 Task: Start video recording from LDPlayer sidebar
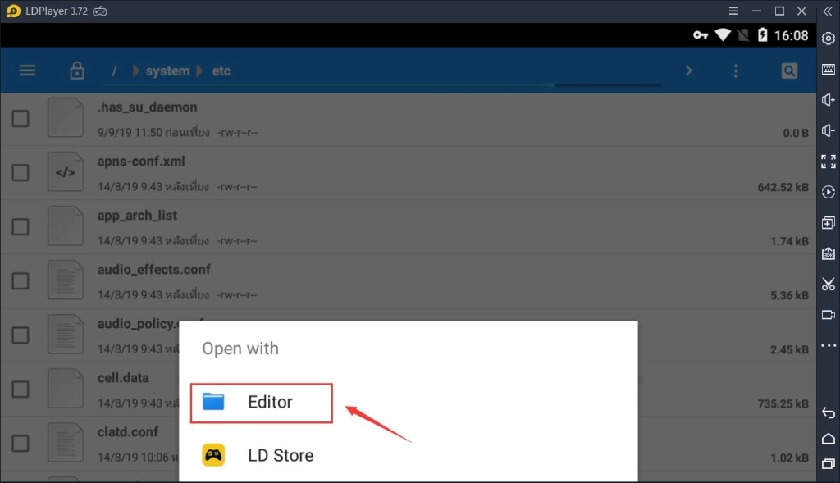pyautogui.click(x=829, y=315)
